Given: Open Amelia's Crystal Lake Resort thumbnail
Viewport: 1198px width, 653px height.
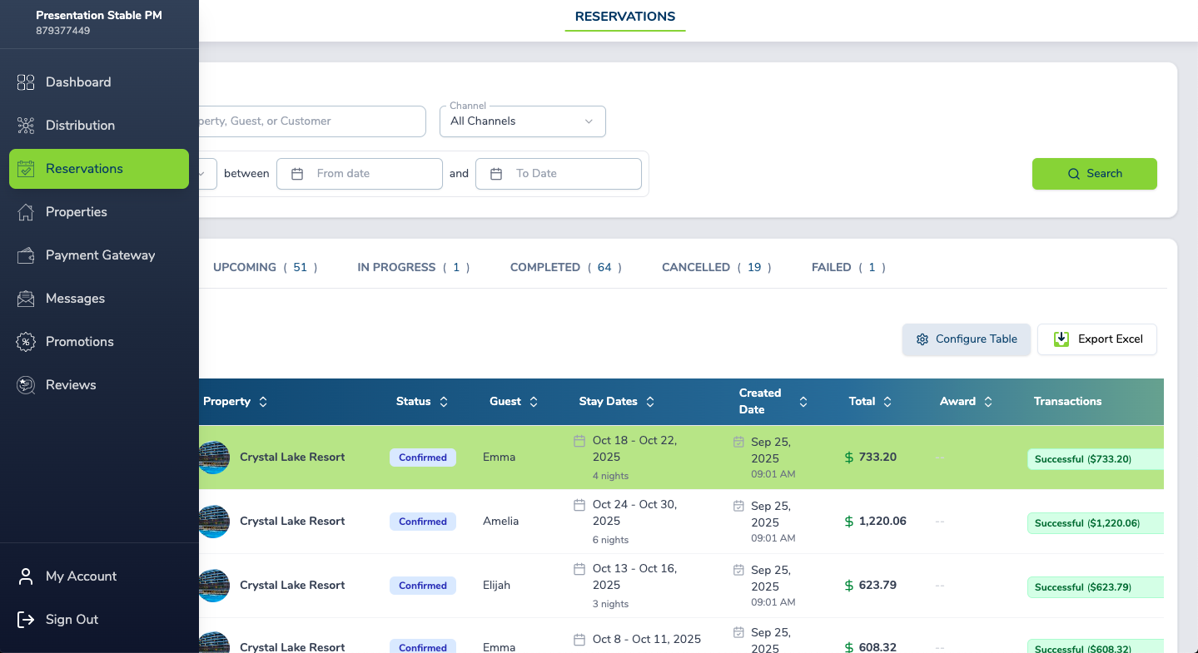Looking at the screenshot, I should tap(214, 522).
